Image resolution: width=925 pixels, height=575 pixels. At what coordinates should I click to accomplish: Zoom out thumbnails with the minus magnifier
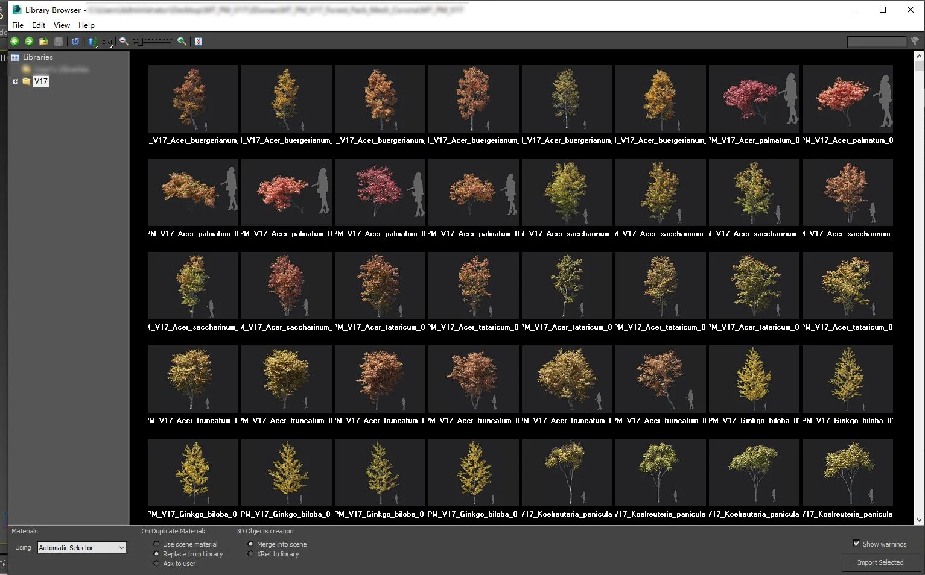123,41
